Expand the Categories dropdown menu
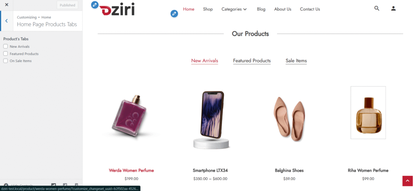417x191 pixels. click(x=234, y=9)
